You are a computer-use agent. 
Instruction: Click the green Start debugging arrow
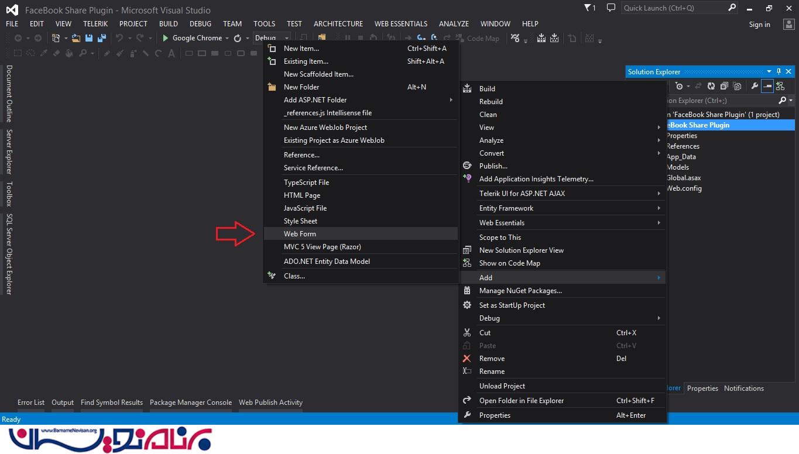pyautogui.click(x=166, y=38)
